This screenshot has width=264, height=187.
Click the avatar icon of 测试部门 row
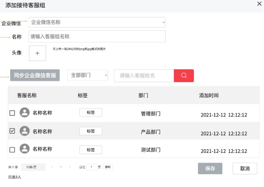pyautogui.click(x=25, y=148)
